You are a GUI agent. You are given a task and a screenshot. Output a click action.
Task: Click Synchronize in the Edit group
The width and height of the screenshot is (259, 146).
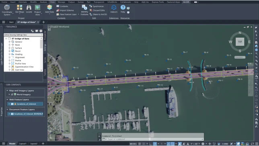[97, 6]
